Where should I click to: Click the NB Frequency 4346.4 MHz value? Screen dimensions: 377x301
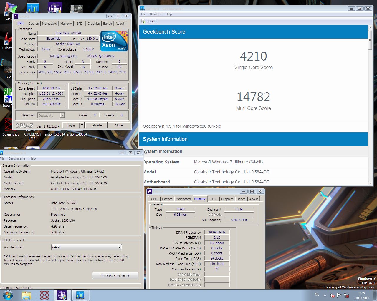[239, 220]
